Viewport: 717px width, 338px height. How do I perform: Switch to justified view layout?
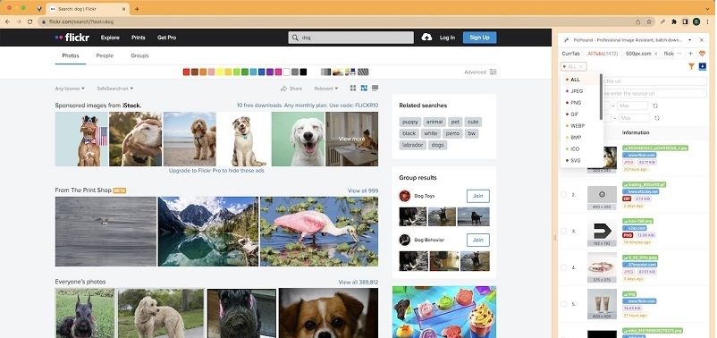pos(364,89)
